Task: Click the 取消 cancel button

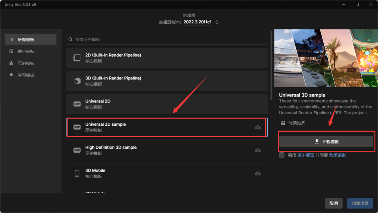Action: point(334,203)
